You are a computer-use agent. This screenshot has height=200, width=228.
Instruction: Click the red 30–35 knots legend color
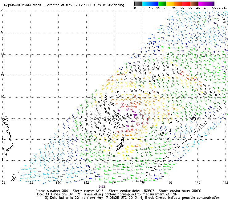[186, 4]
